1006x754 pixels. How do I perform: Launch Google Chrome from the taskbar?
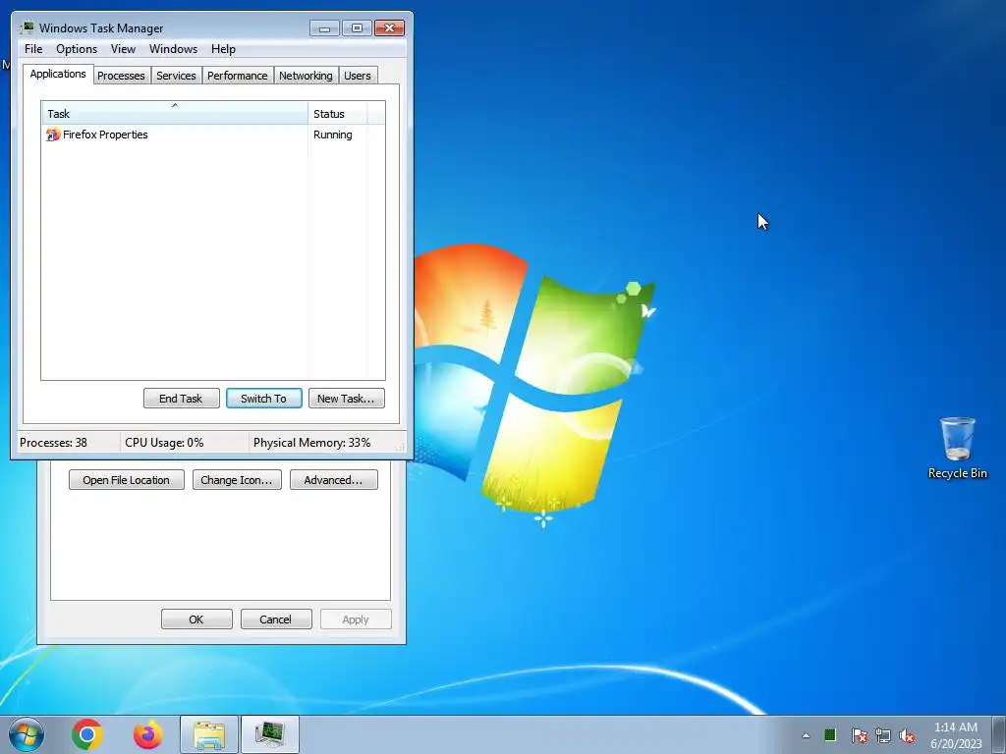87,734
